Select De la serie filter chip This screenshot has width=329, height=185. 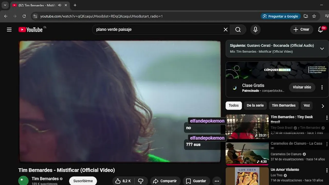255,105
